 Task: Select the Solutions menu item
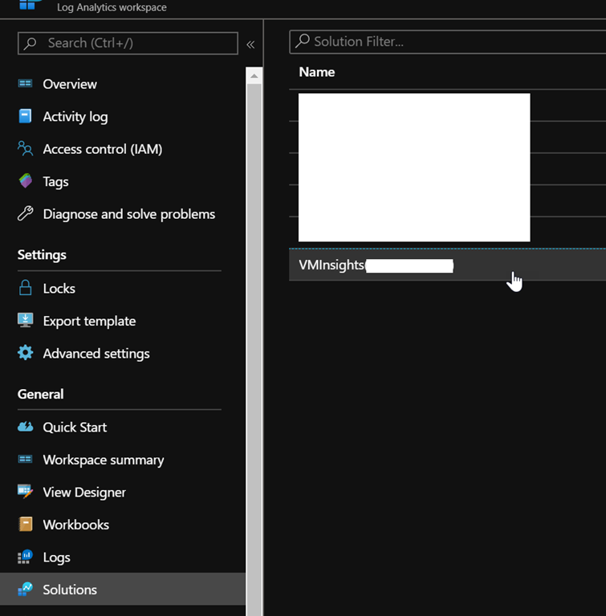click(70, 590)
